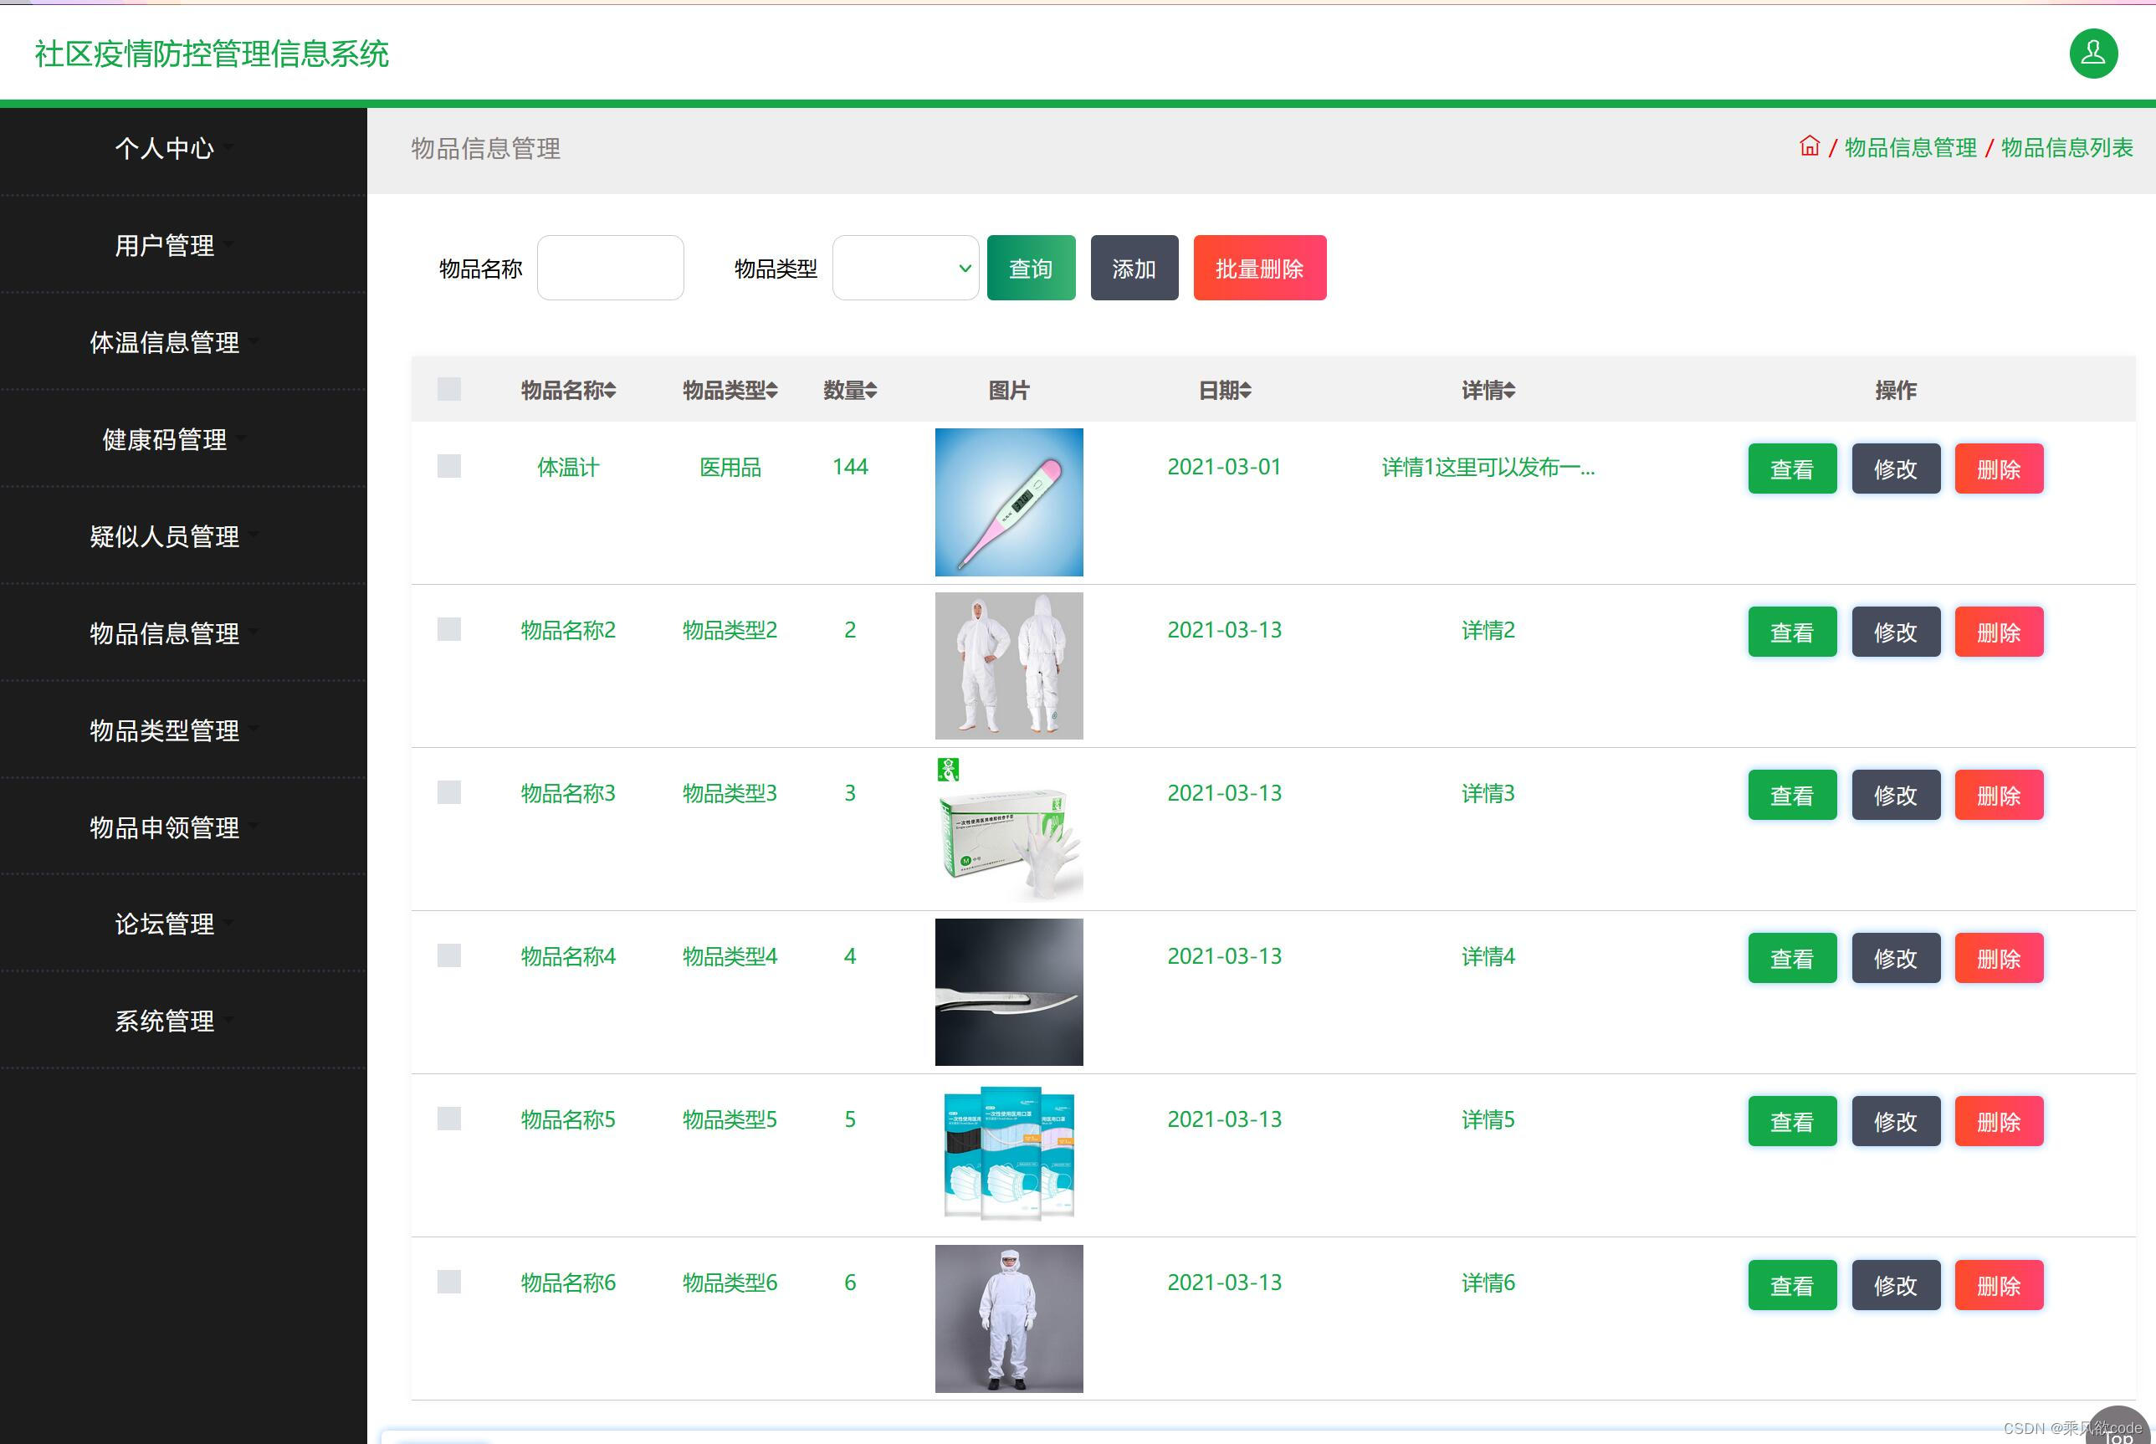
Task: Check the checkbox for 物品名称4 row
Action: tap(449, 955)
